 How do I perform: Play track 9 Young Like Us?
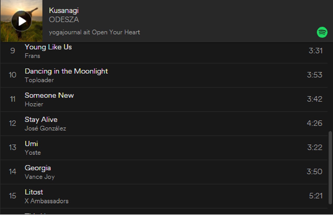(x=48, y=47)
